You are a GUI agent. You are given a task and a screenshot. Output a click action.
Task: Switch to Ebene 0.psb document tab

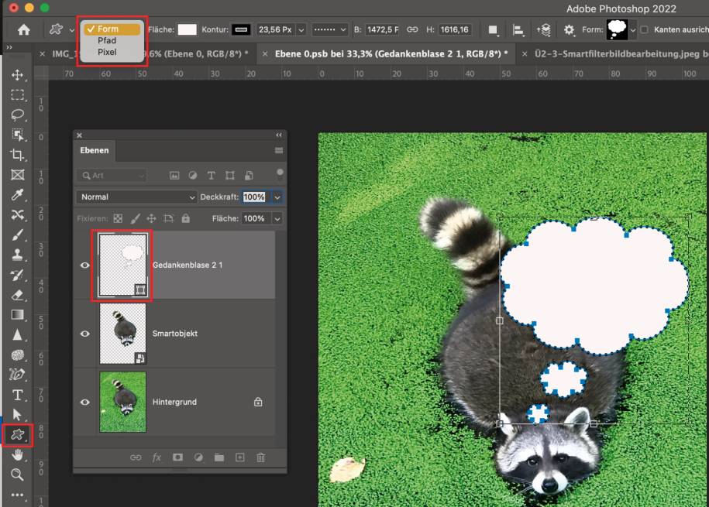391,53
